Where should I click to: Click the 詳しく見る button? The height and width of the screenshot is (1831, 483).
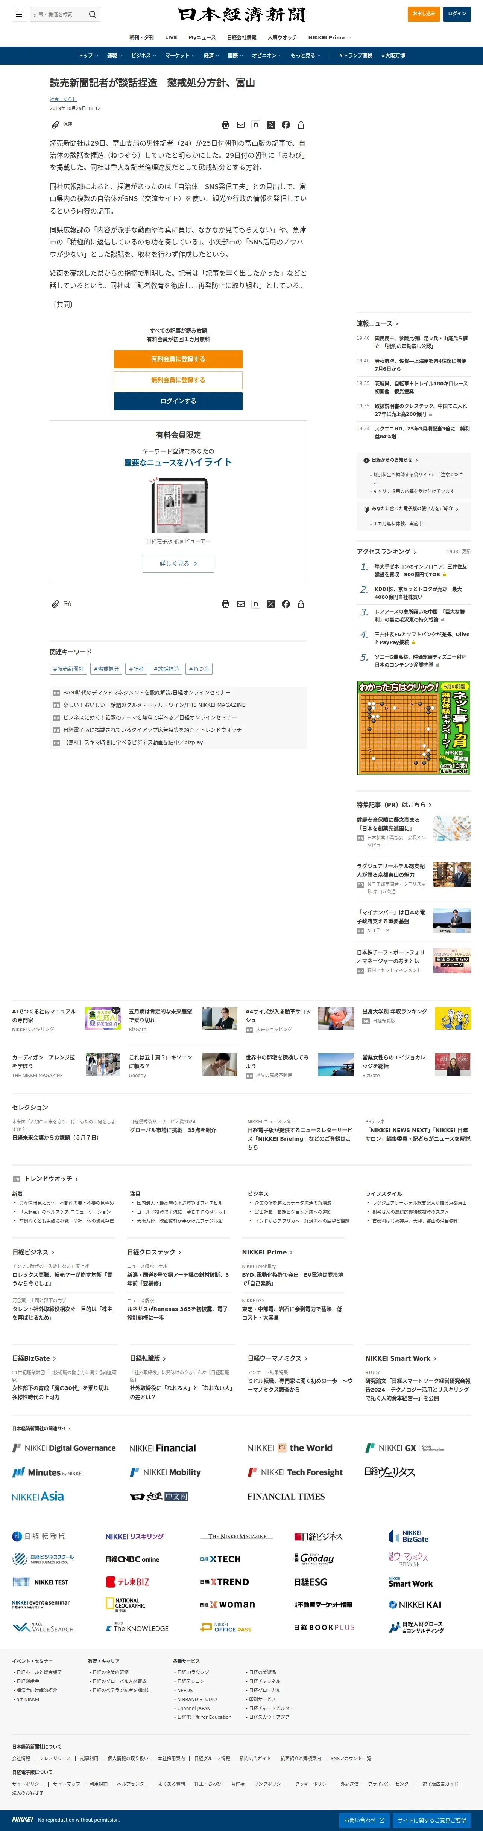tap(178, 564)
